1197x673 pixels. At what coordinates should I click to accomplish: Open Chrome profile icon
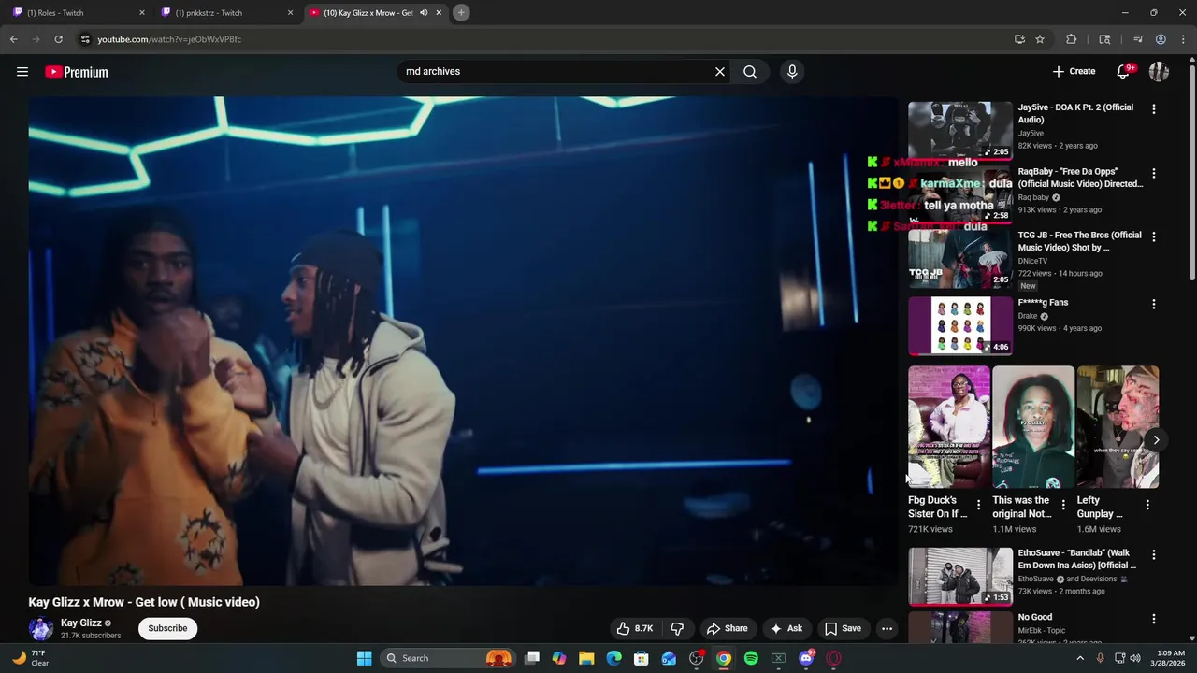click(1161, 39)
